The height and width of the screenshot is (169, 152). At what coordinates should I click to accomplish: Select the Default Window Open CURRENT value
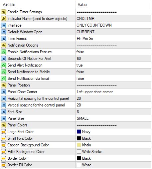coord(113,32)
